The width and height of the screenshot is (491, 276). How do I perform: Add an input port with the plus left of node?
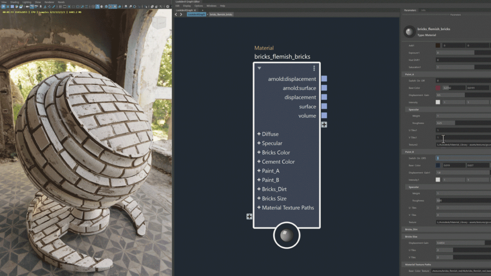249,217
